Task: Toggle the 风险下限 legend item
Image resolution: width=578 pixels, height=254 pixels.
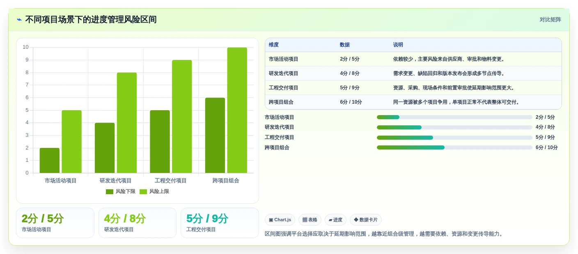Action: 121,191
